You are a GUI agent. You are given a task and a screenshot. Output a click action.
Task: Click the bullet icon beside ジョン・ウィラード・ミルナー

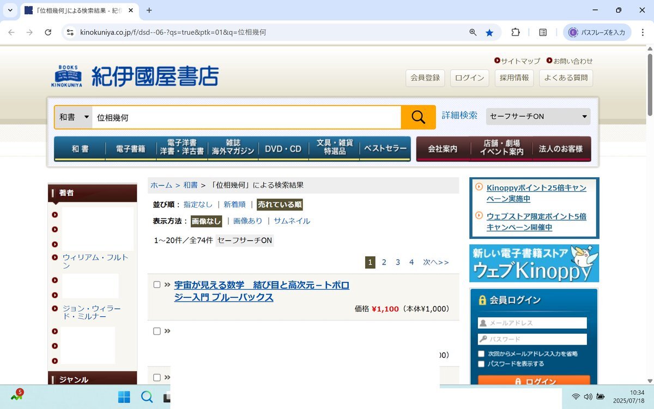point(55,308)
